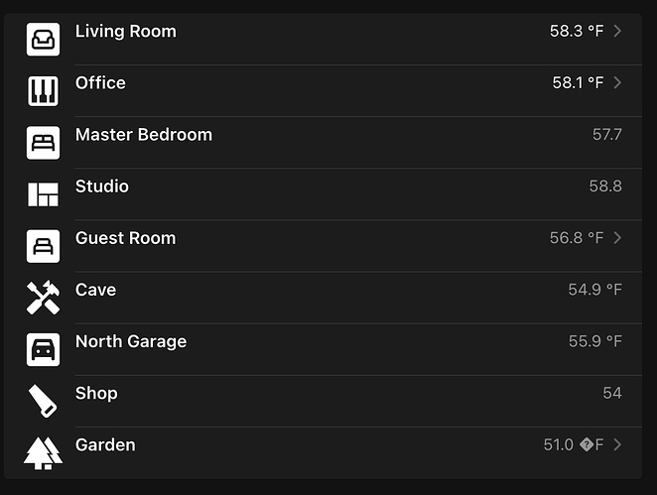Click the Living Room sofa icon
The width and height of the screenshot is (657, 495).
(x=43, y=40)
